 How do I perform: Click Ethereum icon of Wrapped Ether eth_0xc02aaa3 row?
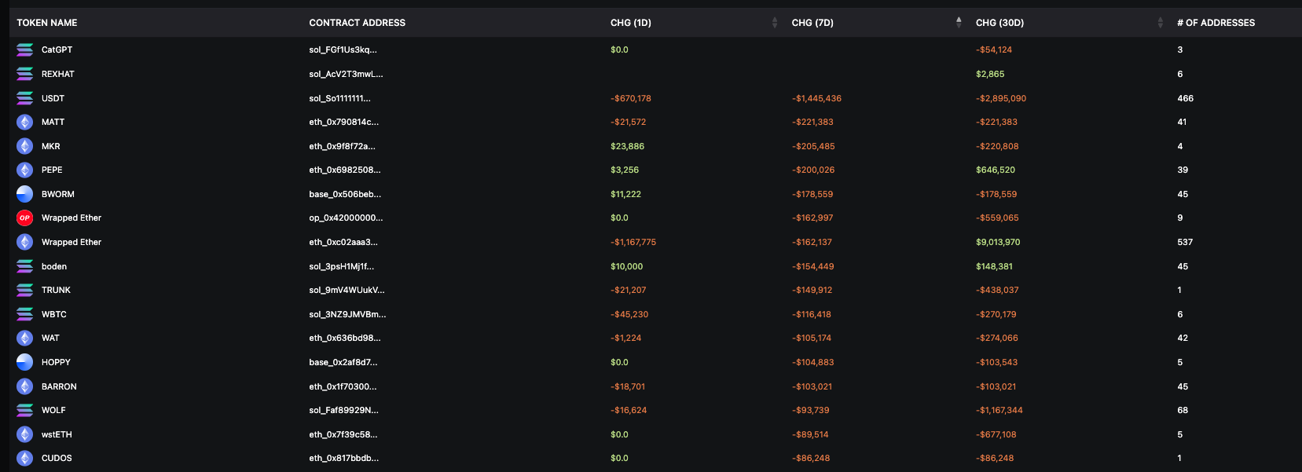[25, 242]
